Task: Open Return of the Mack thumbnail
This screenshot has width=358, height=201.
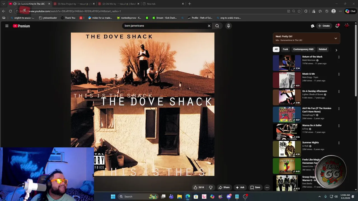Action: coord(287,63)
